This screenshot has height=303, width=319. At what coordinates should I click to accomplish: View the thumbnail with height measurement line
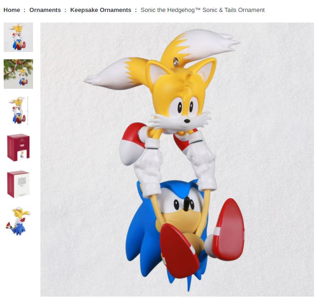click(x=18, y=111)
